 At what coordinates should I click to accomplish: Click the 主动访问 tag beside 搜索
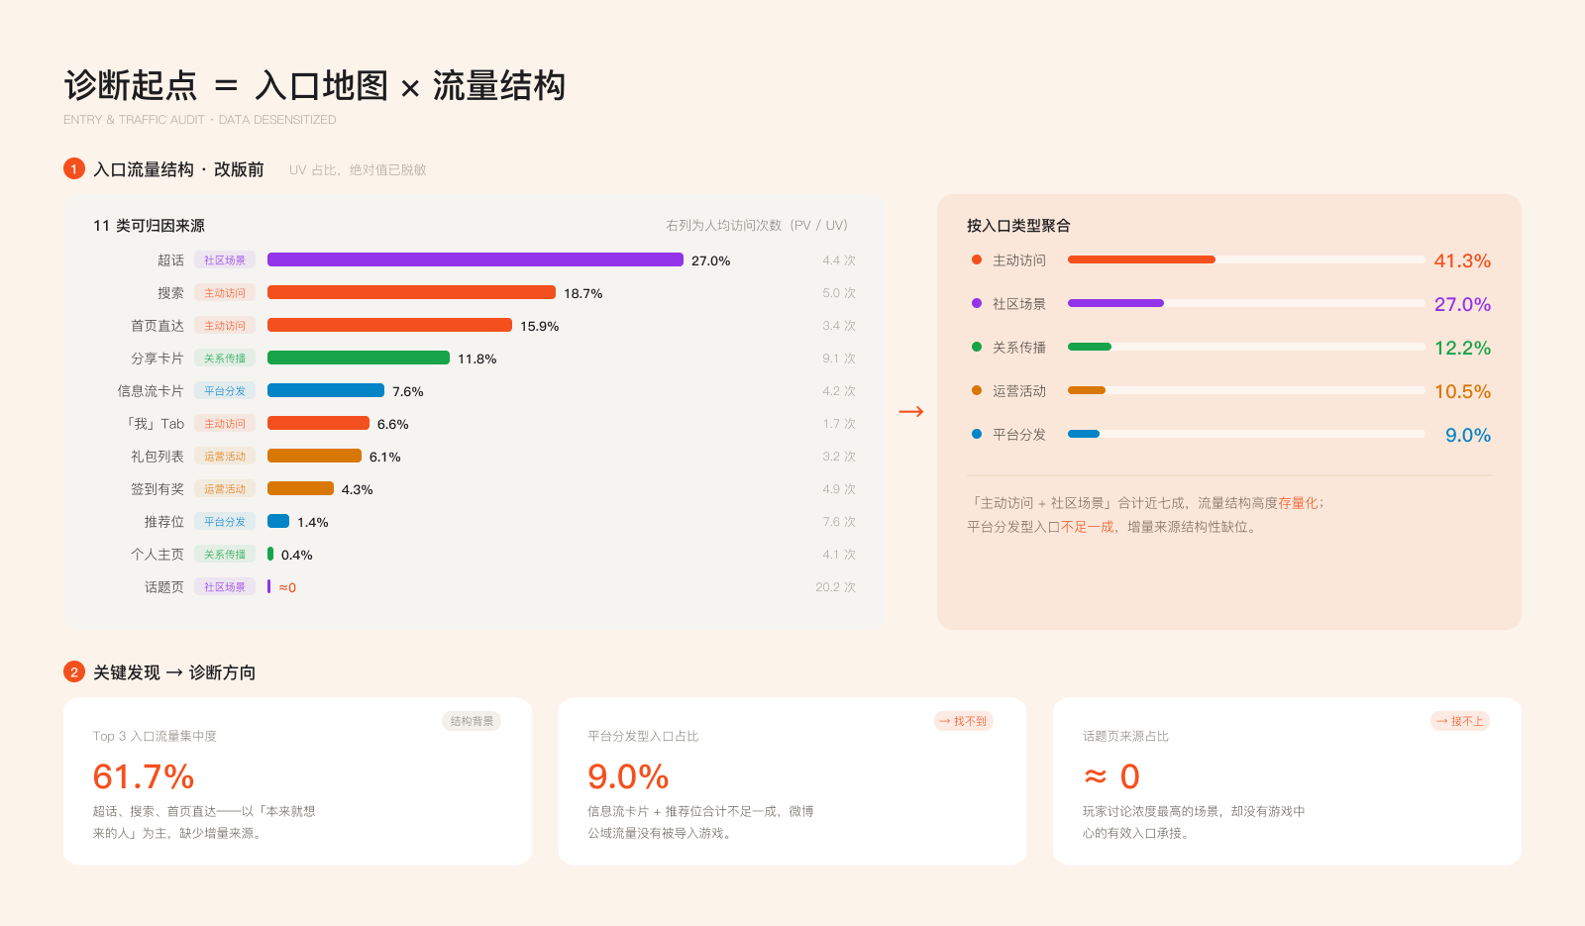pos(225,292)
